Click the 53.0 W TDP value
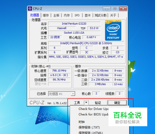This screenshot has width=155, height=134. tap(94, 28)
